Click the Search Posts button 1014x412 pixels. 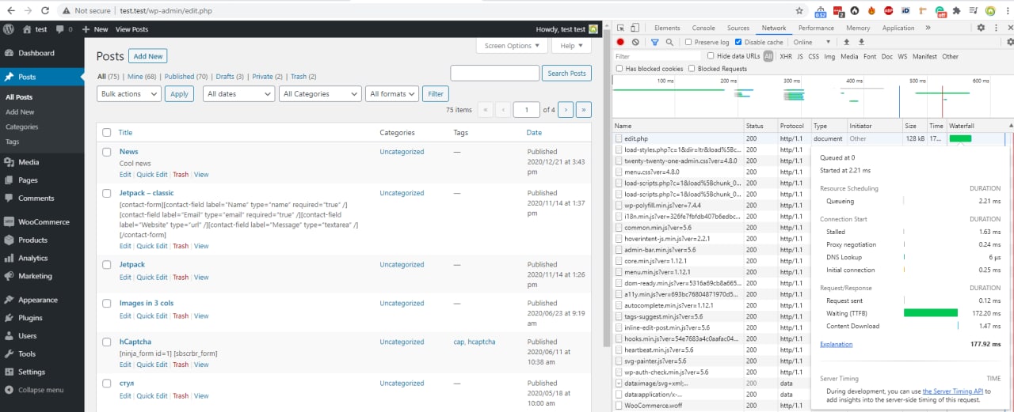point(567,73)
